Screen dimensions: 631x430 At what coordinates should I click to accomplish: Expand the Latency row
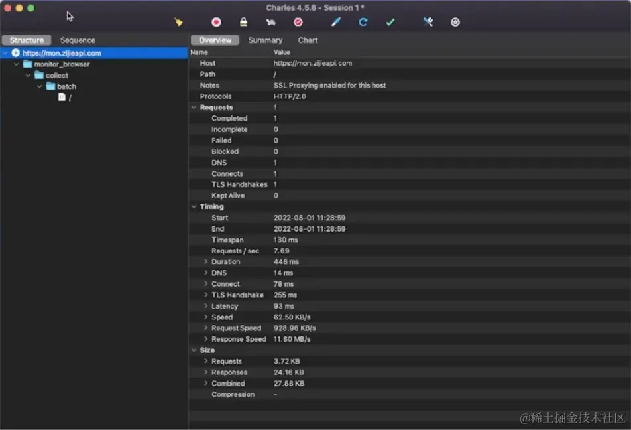point(205,306)
